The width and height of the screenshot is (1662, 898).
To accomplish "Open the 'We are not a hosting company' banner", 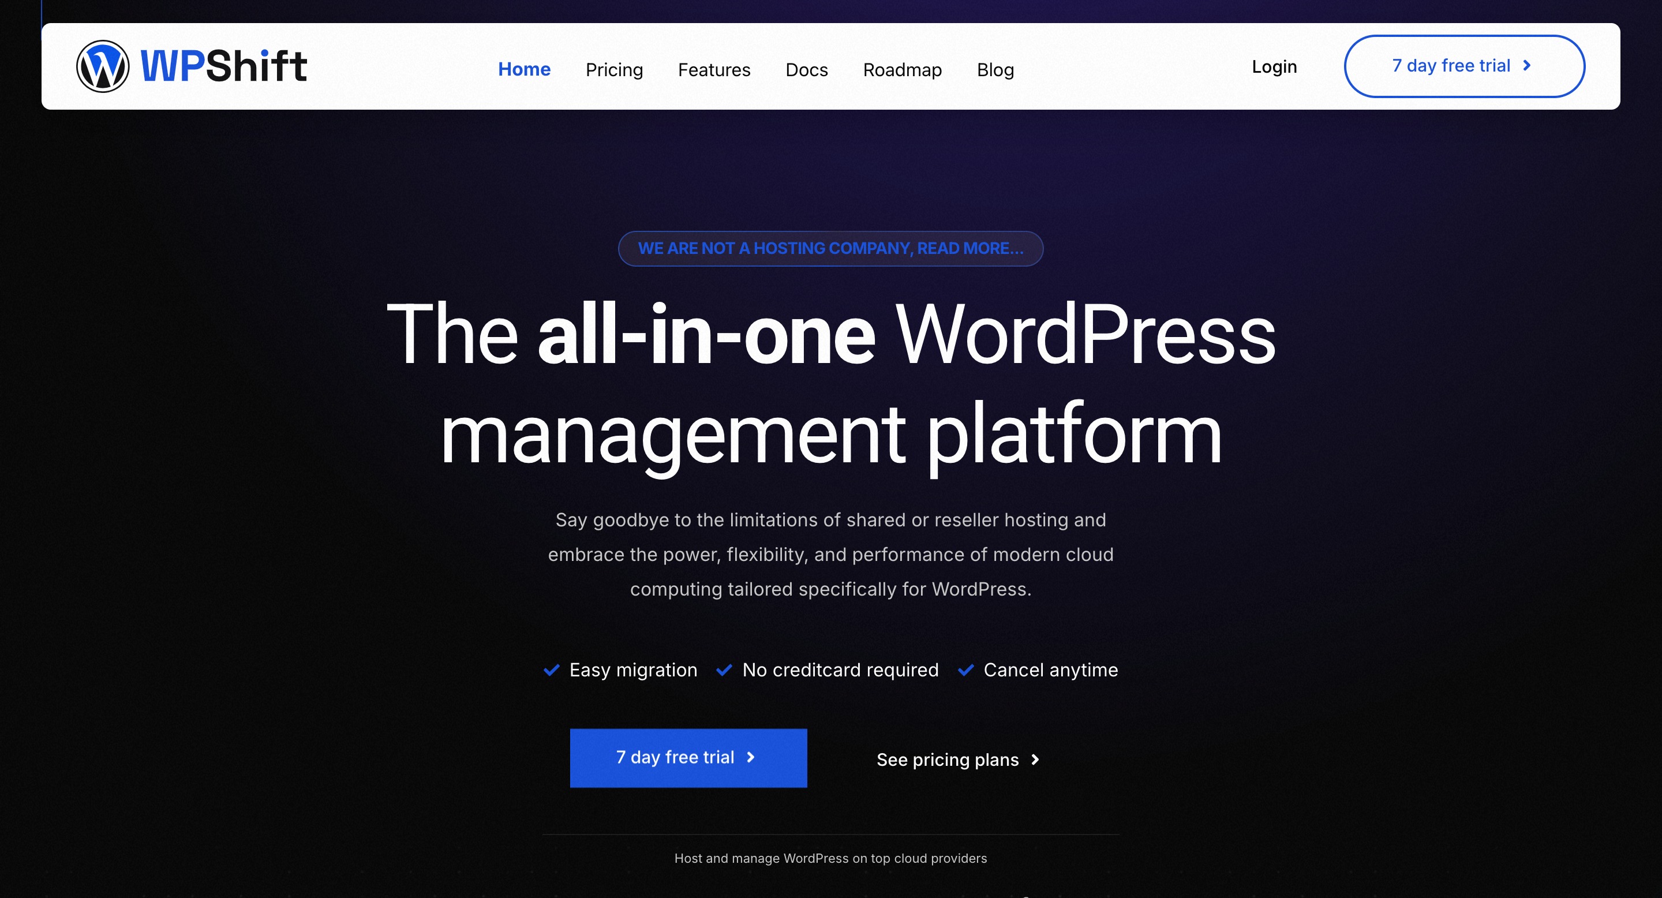I will click(830, 248).
